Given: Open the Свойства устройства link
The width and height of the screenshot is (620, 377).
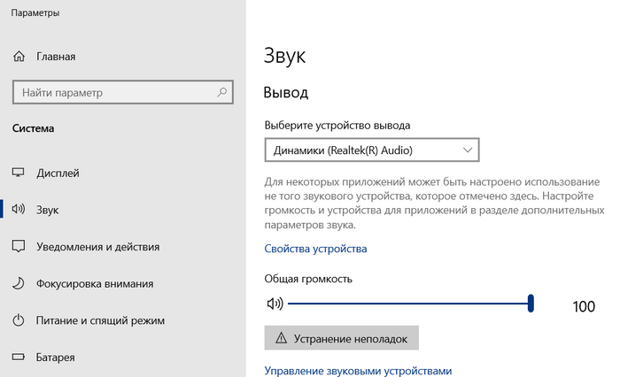Looking at the screenshot, I should pyautogui.click(x=315, y=249).
